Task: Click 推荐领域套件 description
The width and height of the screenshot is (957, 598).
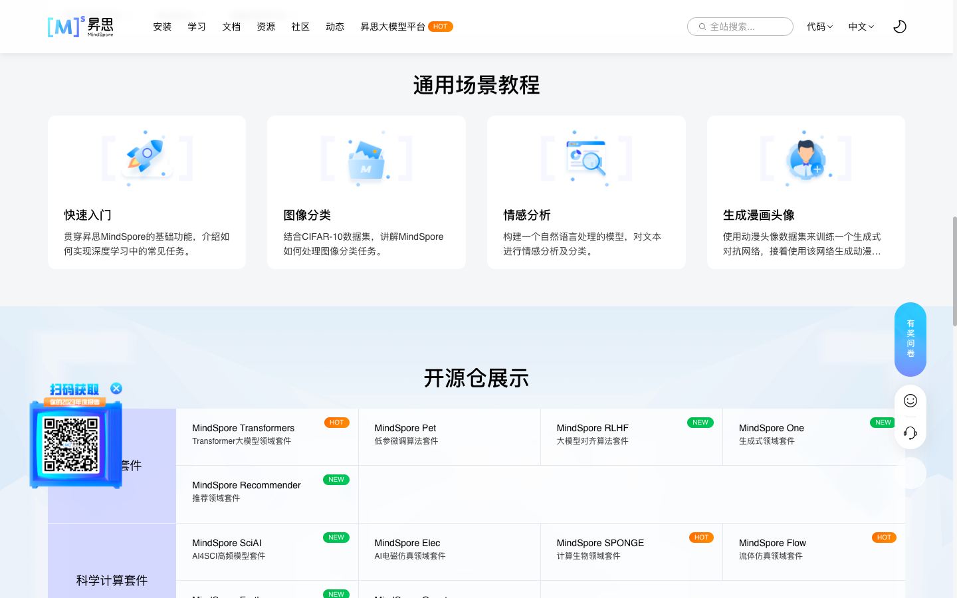Action: (216, 498)
